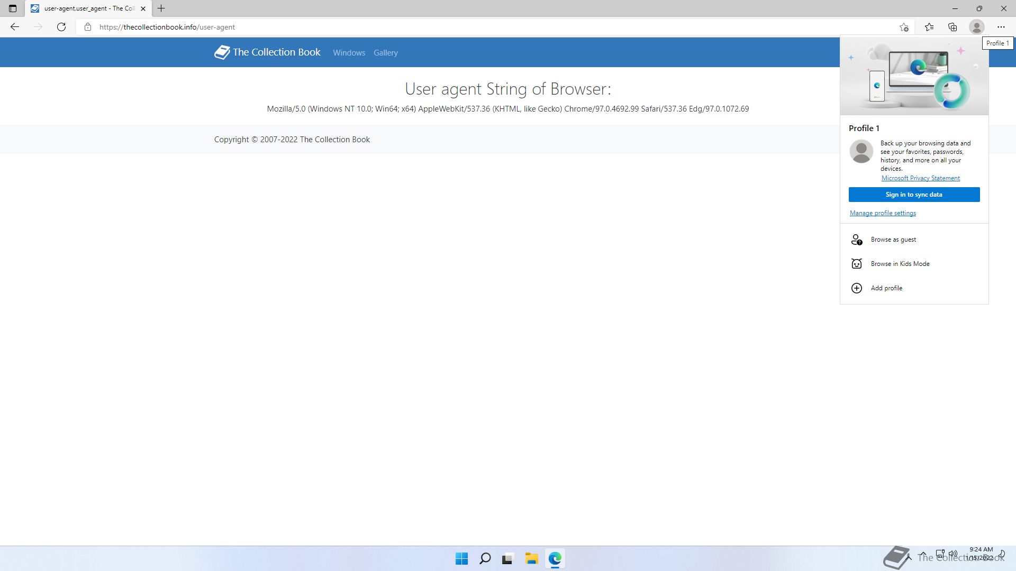
Task: Open the Gallery nav link
Action: pyautogui.click(x=385, y=53)
